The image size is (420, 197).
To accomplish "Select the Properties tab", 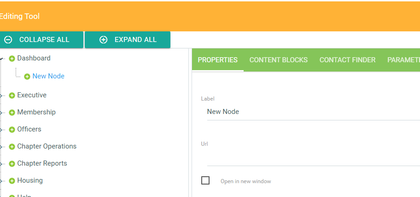I will tap(217, 60).
